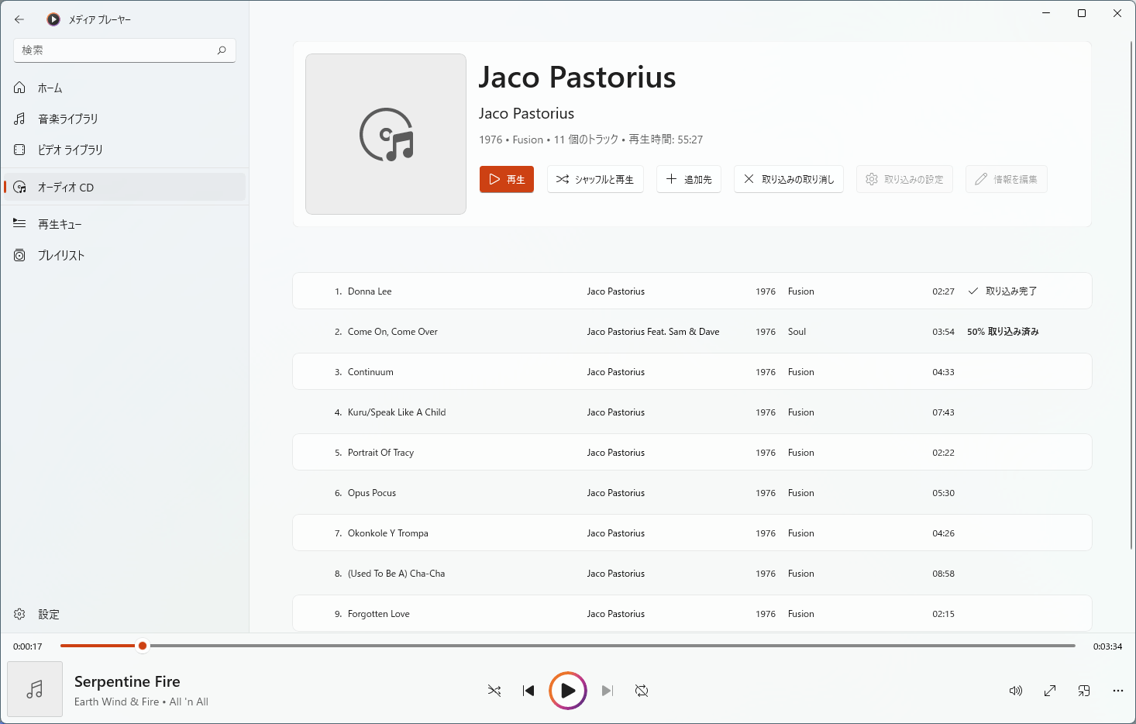
Task: Select track 8 (Used To Be A) Cha-Cha
Action: [692, 573]
